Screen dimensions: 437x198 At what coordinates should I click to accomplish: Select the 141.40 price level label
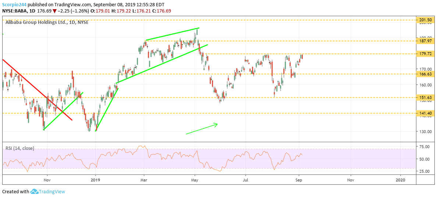point(425,114)
